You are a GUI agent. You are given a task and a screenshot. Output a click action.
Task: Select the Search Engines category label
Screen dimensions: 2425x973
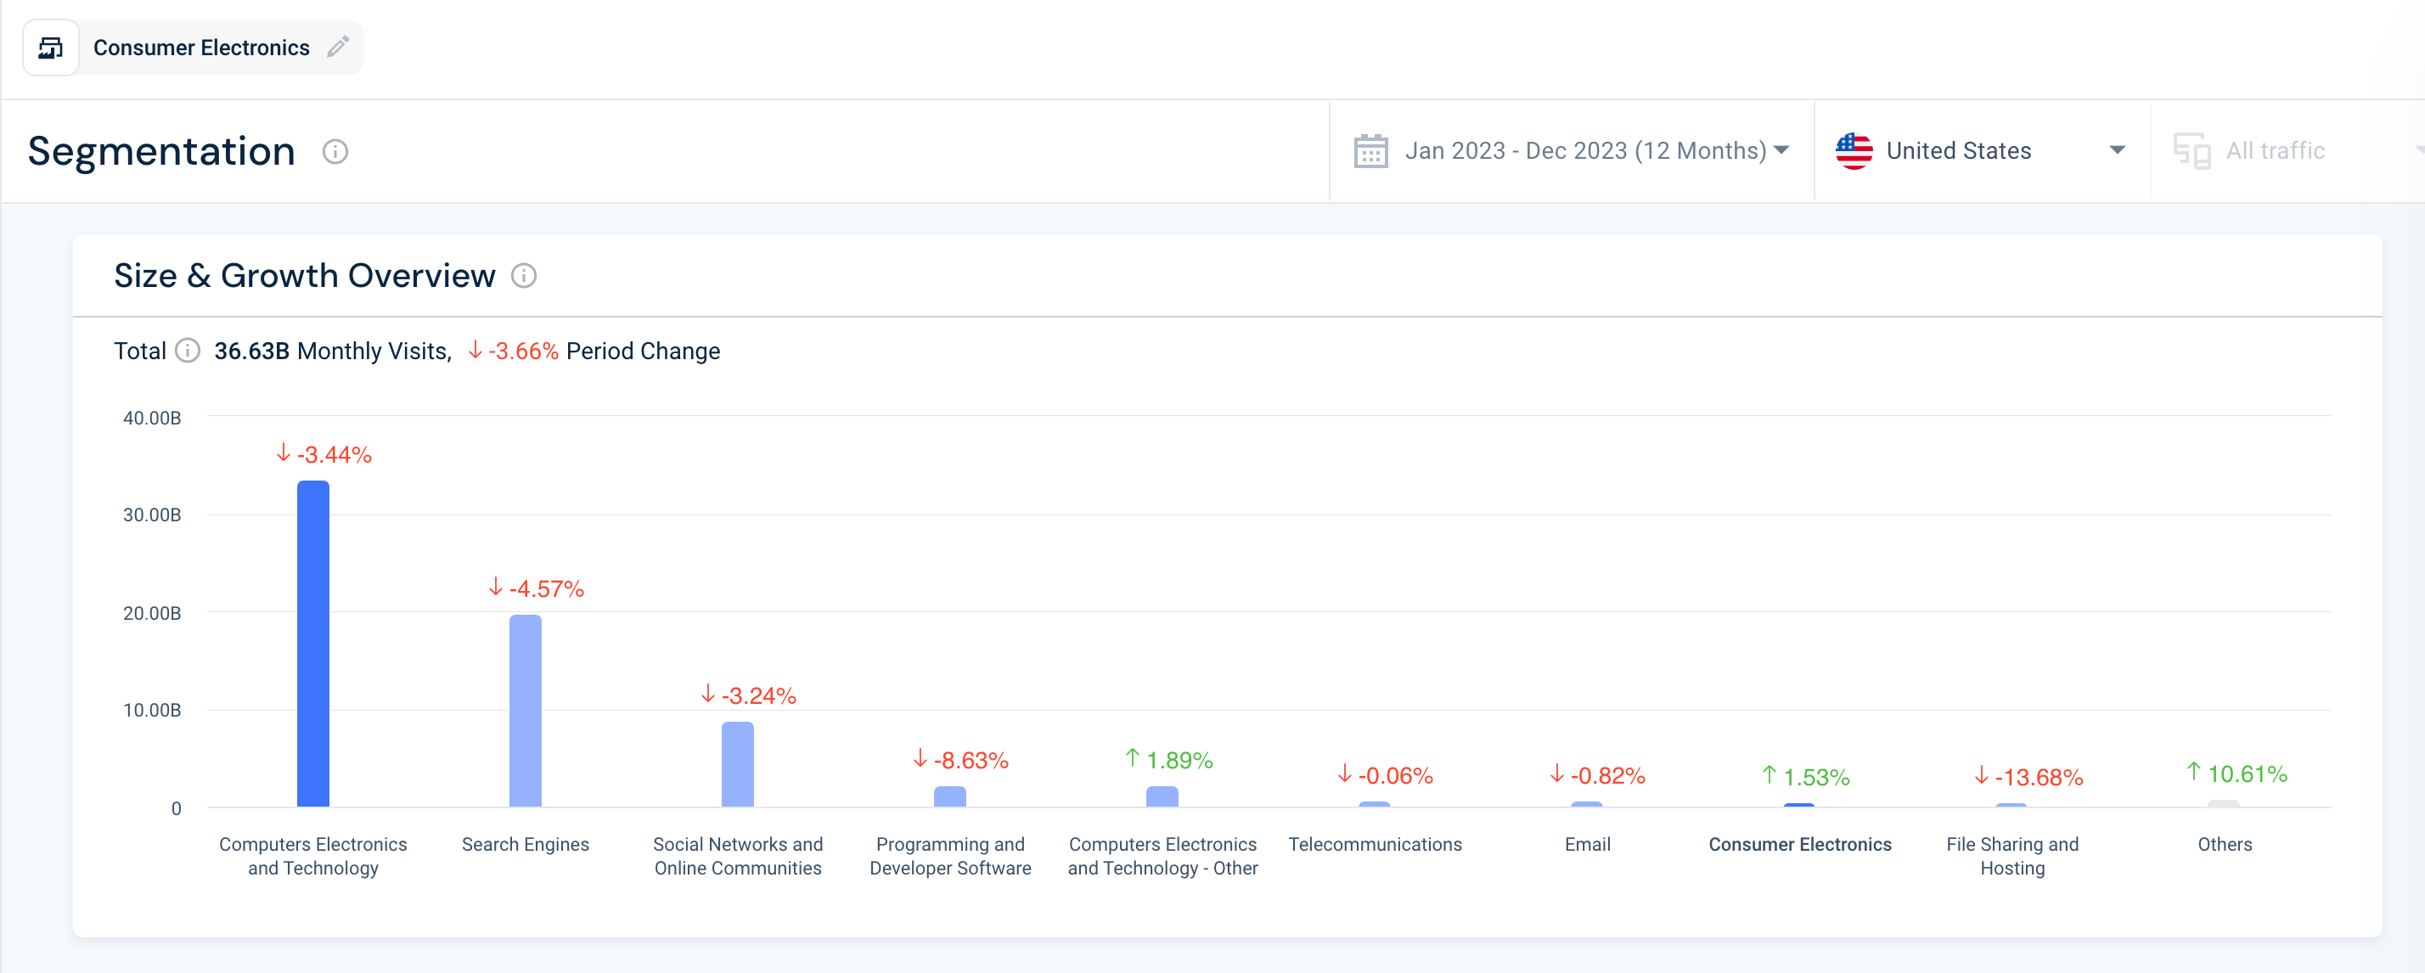525,844
